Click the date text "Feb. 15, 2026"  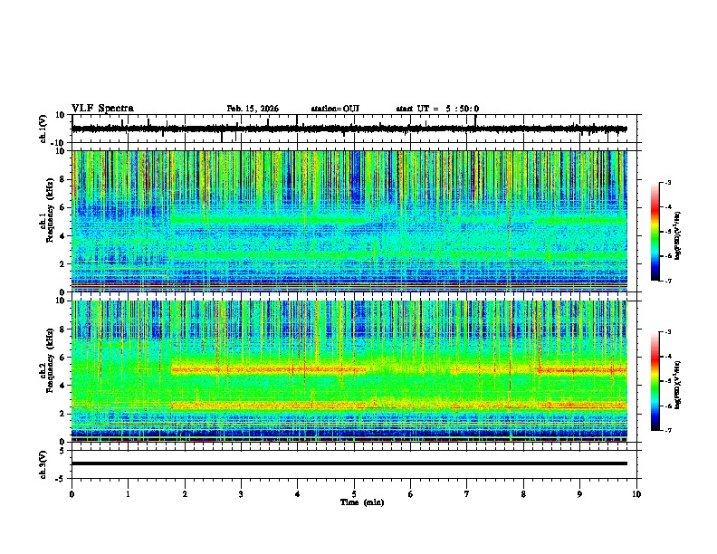coord(253,109)
